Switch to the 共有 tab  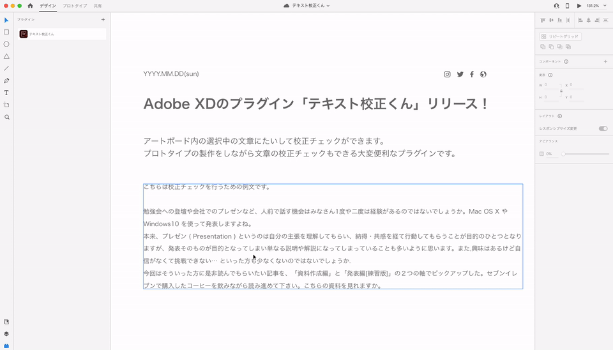tap(98, 6)
